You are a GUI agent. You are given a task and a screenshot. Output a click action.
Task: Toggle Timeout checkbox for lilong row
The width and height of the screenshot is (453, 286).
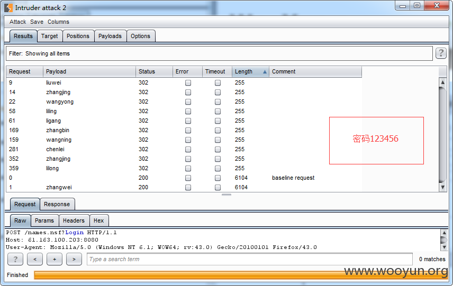(218, 169)
